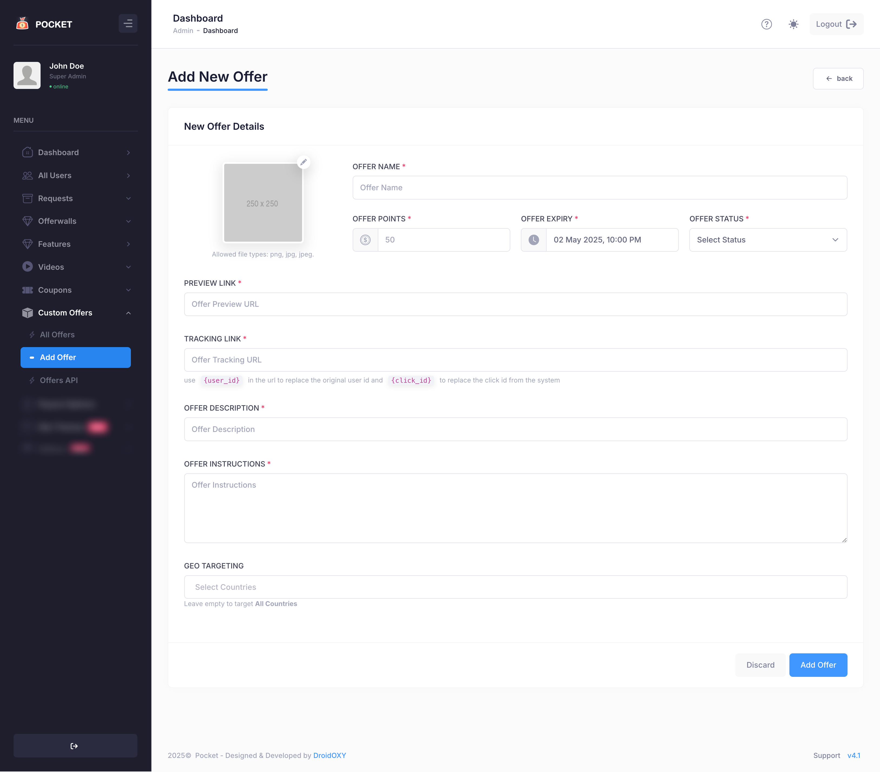Click the Discard button

point(760,665)
